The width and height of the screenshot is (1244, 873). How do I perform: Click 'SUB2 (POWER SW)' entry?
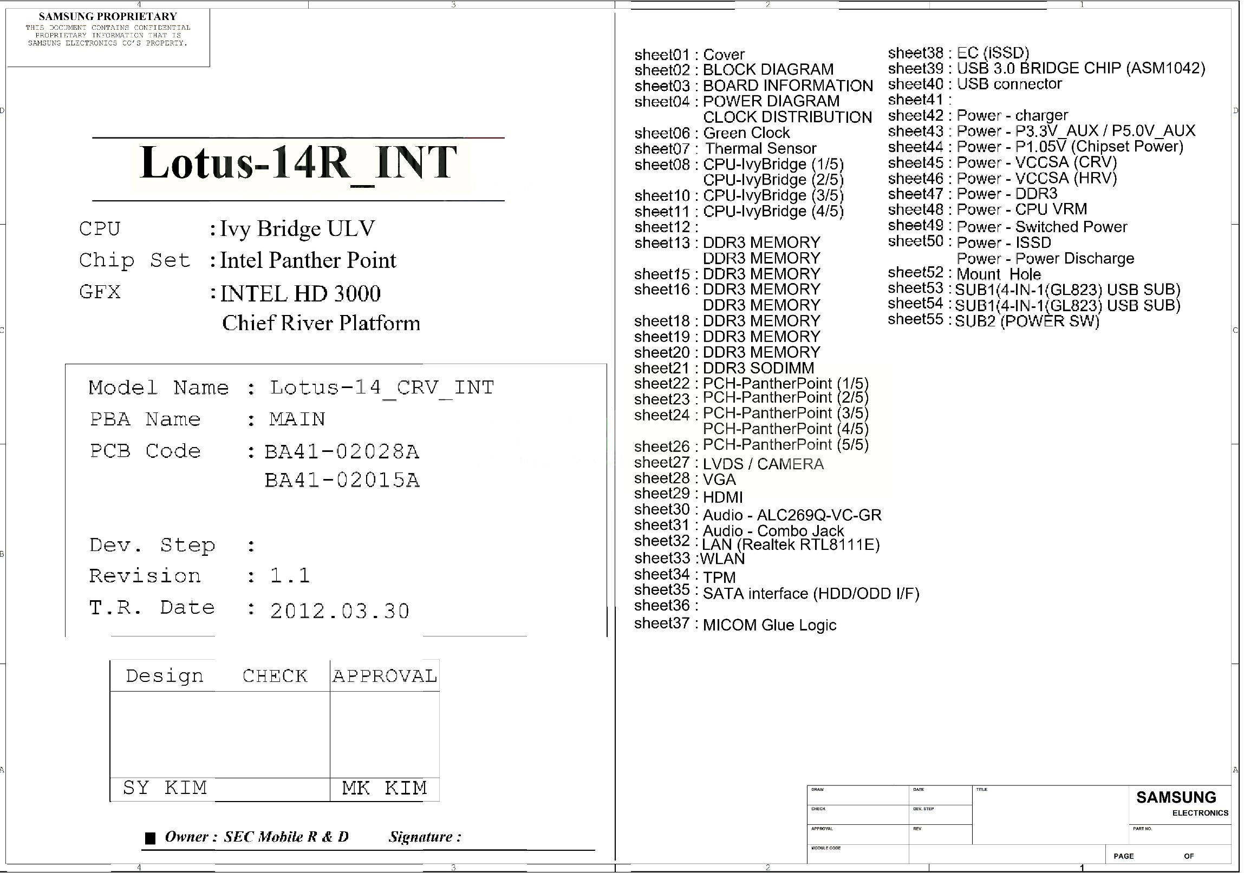[1027, 321]
